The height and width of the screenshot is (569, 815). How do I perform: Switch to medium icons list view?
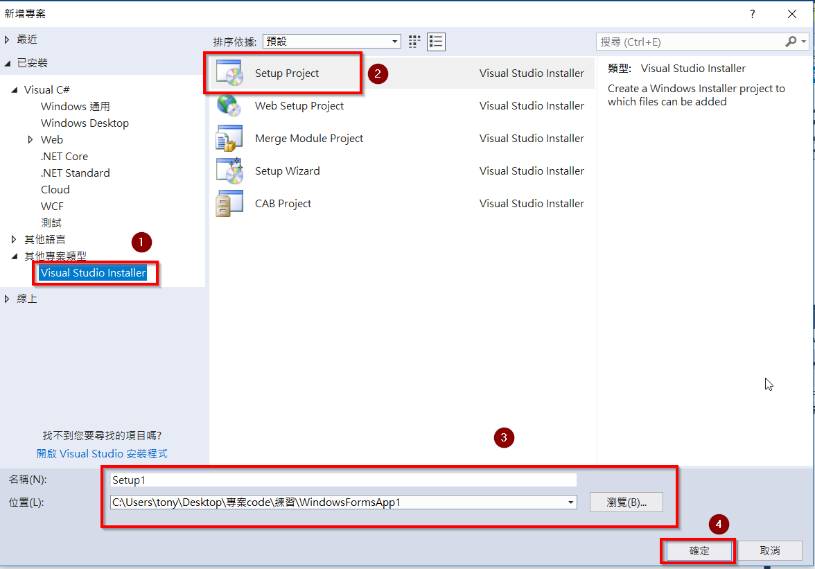(x=436, y=42)
